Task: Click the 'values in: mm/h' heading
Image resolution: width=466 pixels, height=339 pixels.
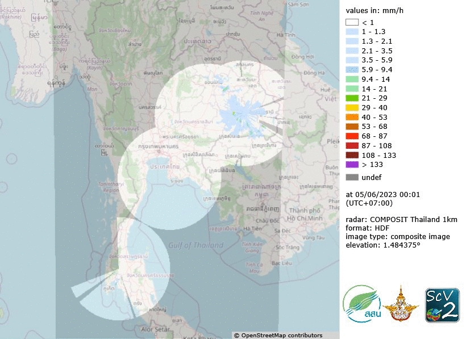Action: tap(374, 9)
